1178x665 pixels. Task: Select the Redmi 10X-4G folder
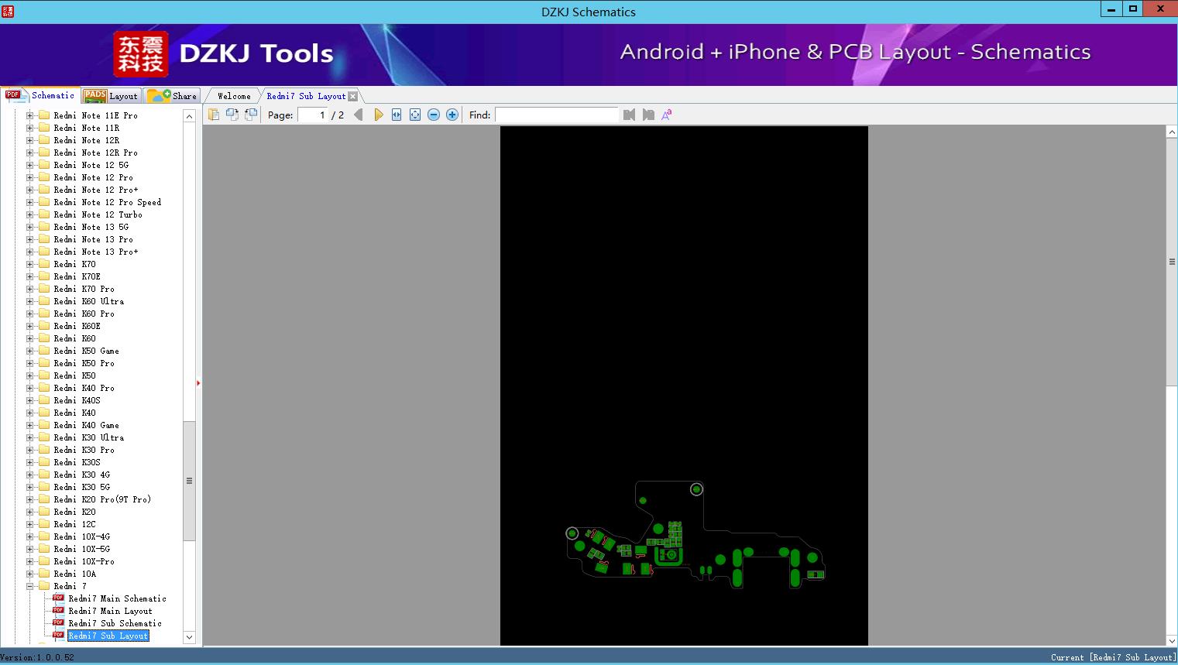point(82,536)
